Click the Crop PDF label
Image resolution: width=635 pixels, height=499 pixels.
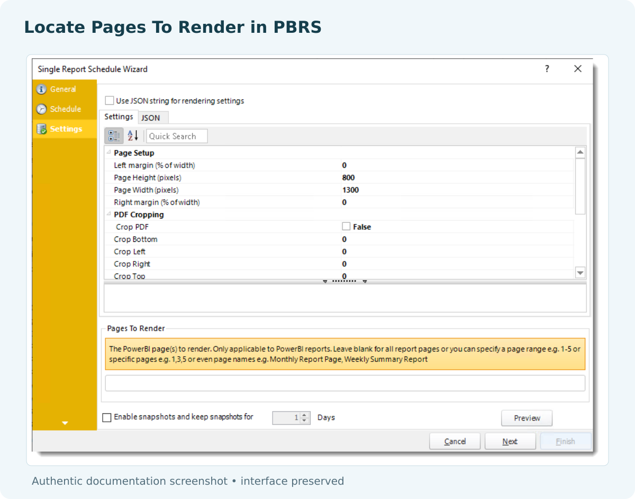tap(132, 227)
